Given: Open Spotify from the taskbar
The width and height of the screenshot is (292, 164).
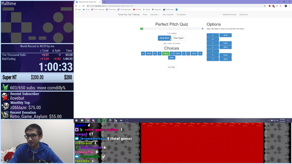Looking at the screenshot, I should pyautogui.click(x=99, y=120).
